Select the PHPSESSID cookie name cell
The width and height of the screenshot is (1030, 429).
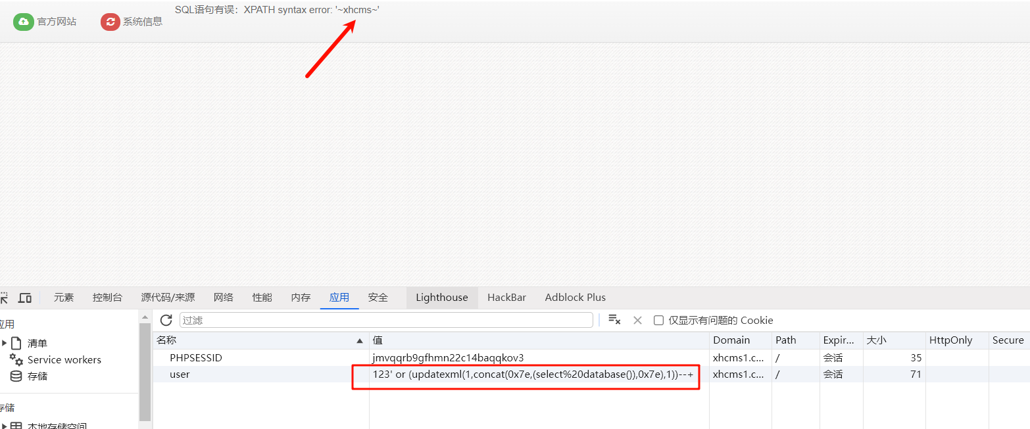(260, 358)
